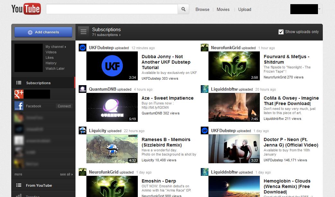Open Rameses B Memoirs thumbnail
This screenshot has width=335, height=197.
click(x=112, y=149)
